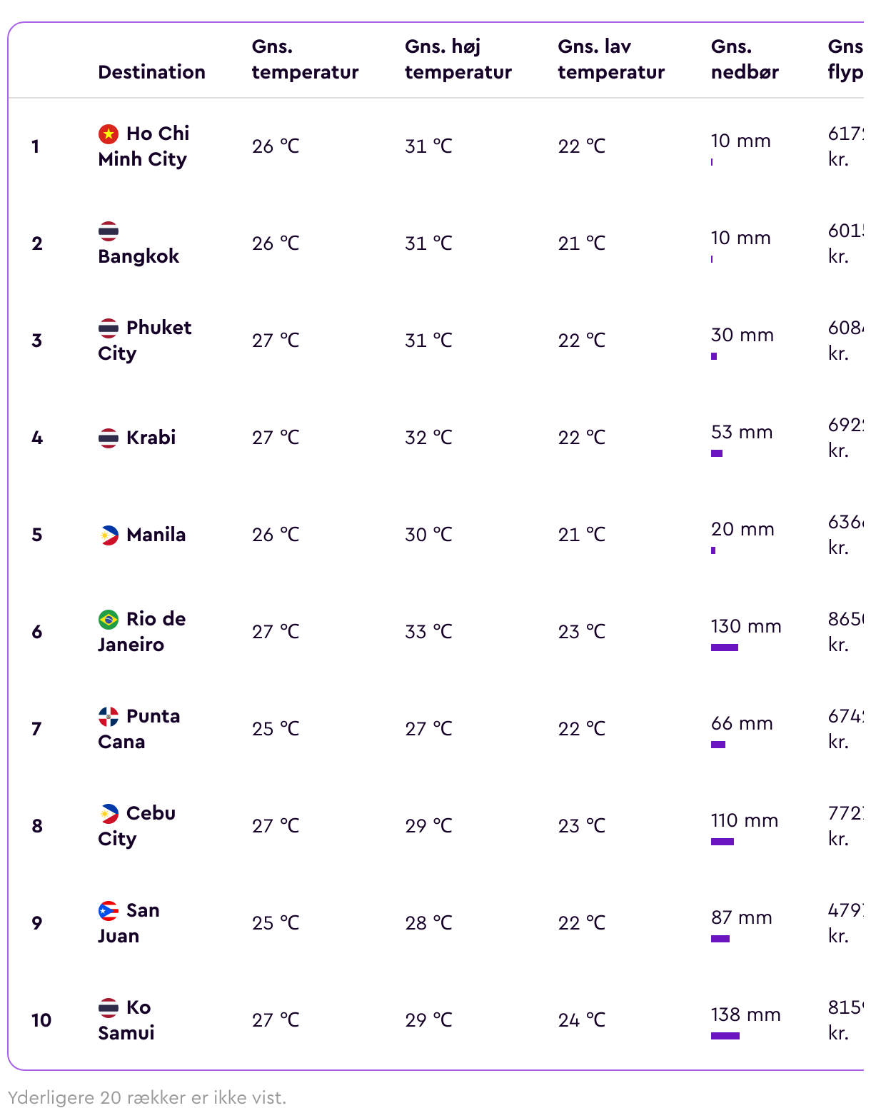Click the 138 mm rainfall bar for Ko Samui

tap(725, 1036)
